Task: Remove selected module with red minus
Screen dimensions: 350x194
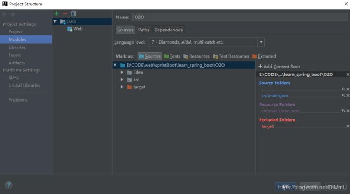Action: pos(65,13)
